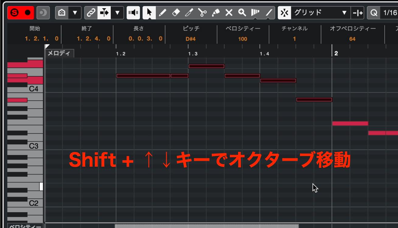Click the チャンネル label in info line

click(295, 29)
